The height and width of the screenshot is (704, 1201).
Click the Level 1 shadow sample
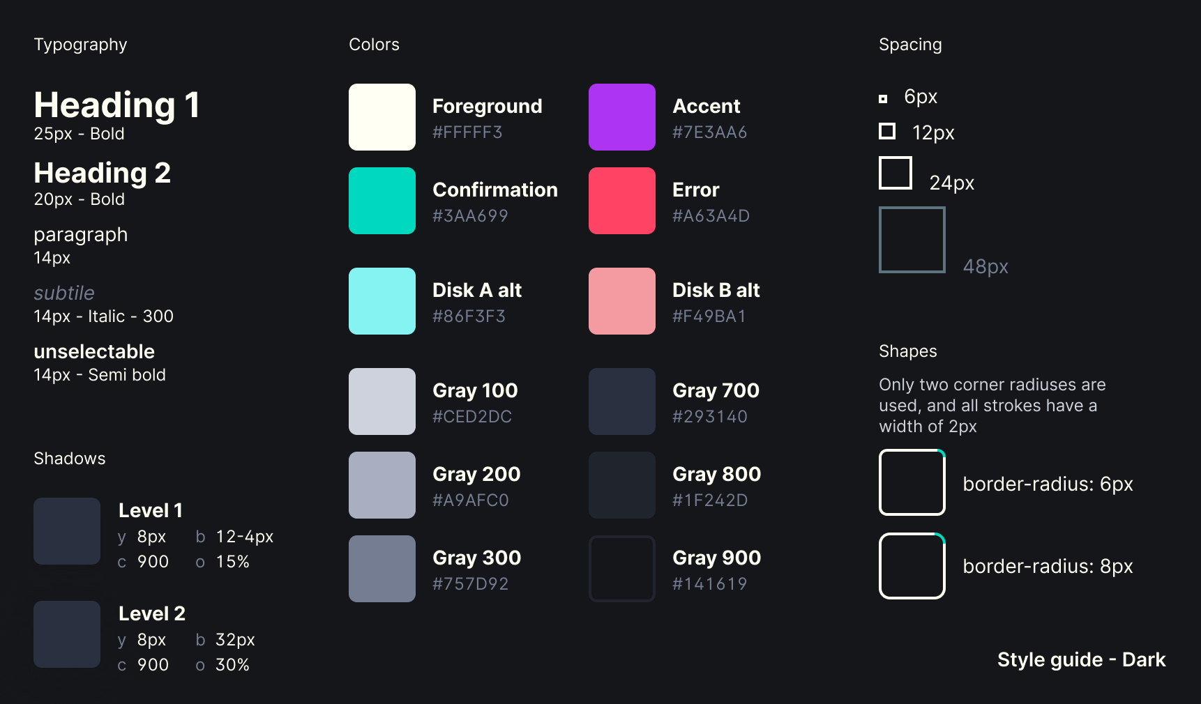[67, 531]
